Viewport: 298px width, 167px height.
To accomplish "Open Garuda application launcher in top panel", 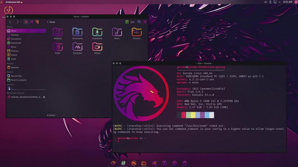I will click(x=2, y=2).
